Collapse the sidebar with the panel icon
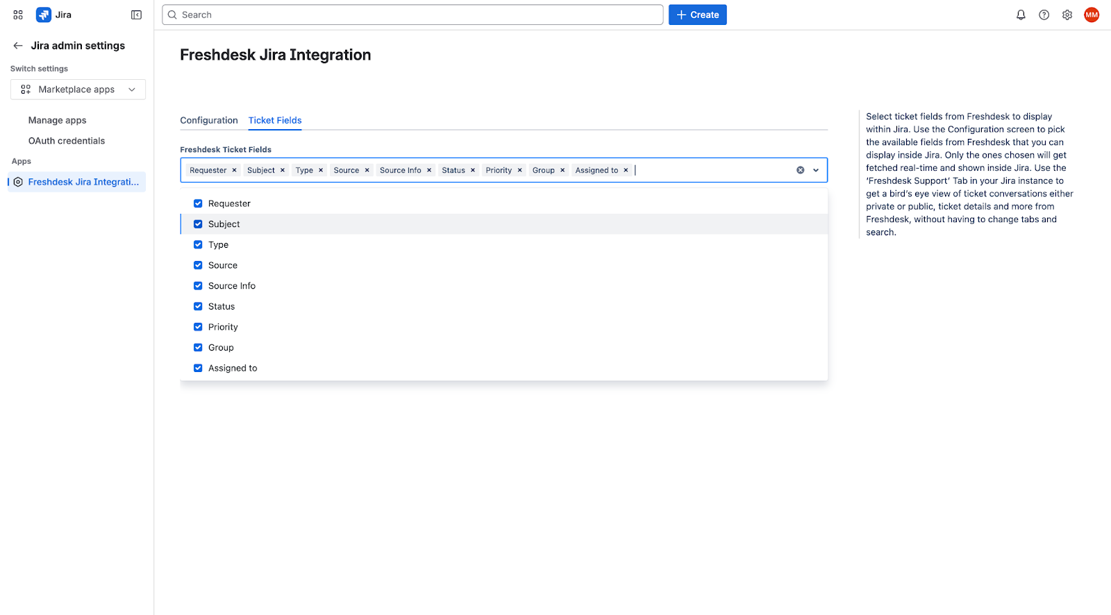The width and height of the screenshot is (1111, 615). pos(136,15)
